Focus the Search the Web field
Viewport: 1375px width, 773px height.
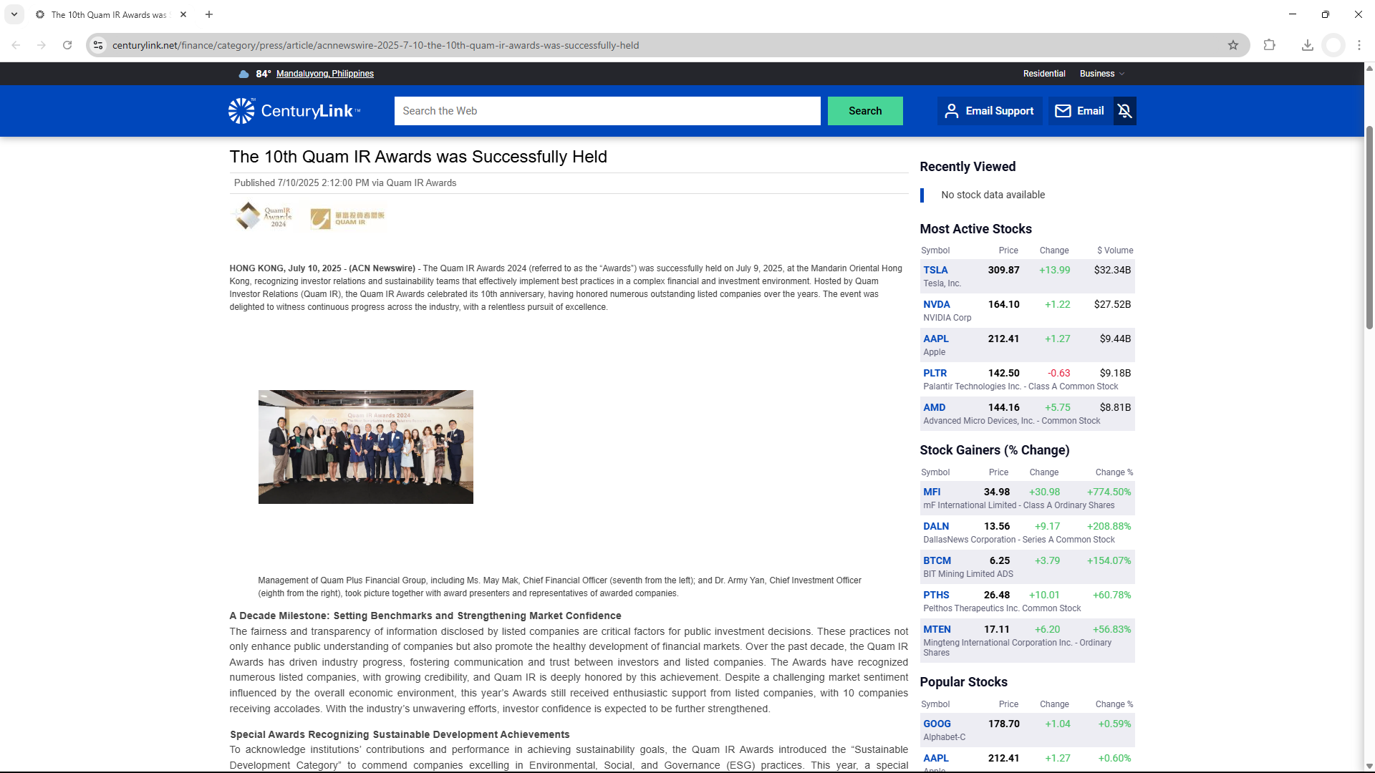coord(607,111)
